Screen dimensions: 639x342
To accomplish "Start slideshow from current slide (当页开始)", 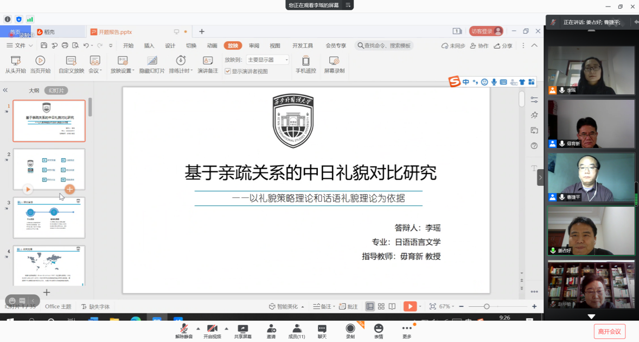I will pyautogui.click(x=40, y=61).
